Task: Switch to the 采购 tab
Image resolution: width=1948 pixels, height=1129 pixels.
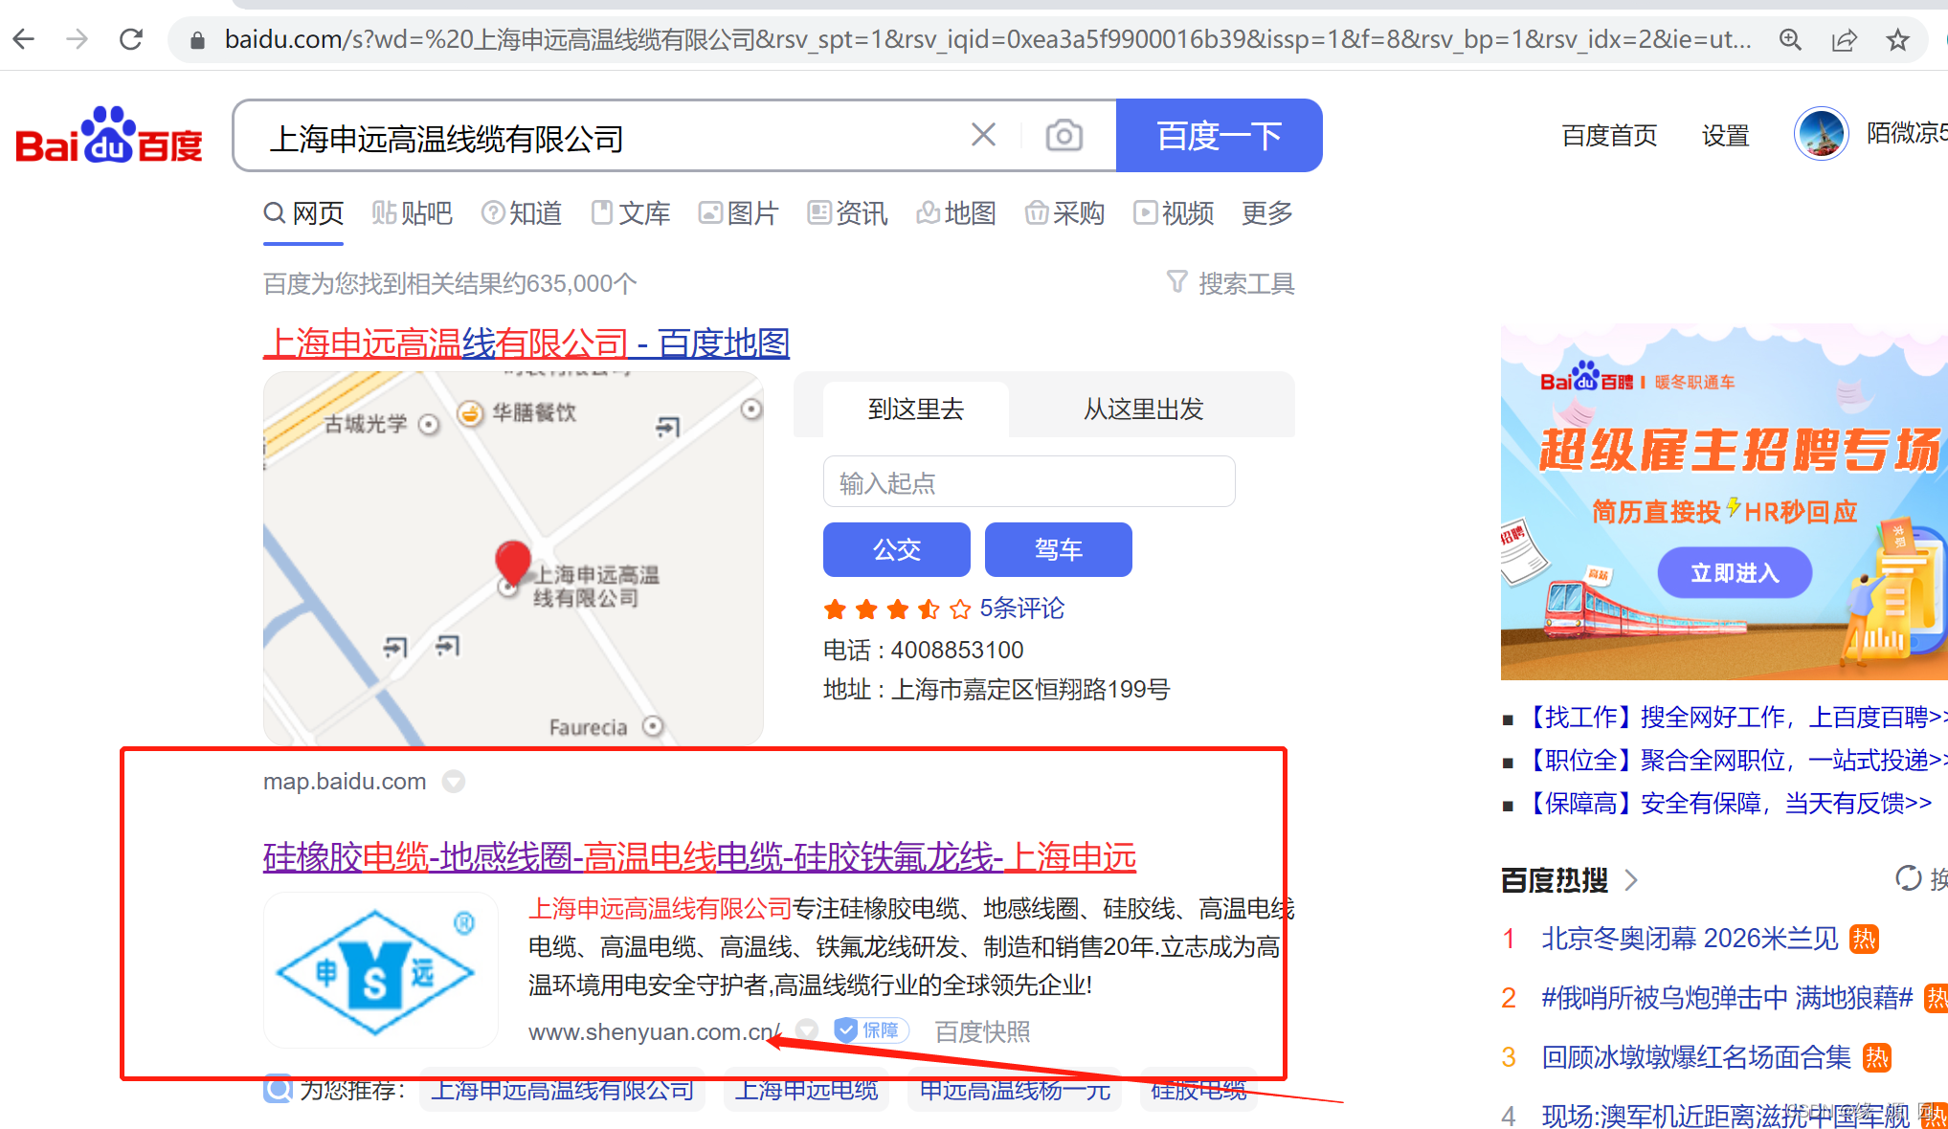Action: click(x=1064, y=213)
